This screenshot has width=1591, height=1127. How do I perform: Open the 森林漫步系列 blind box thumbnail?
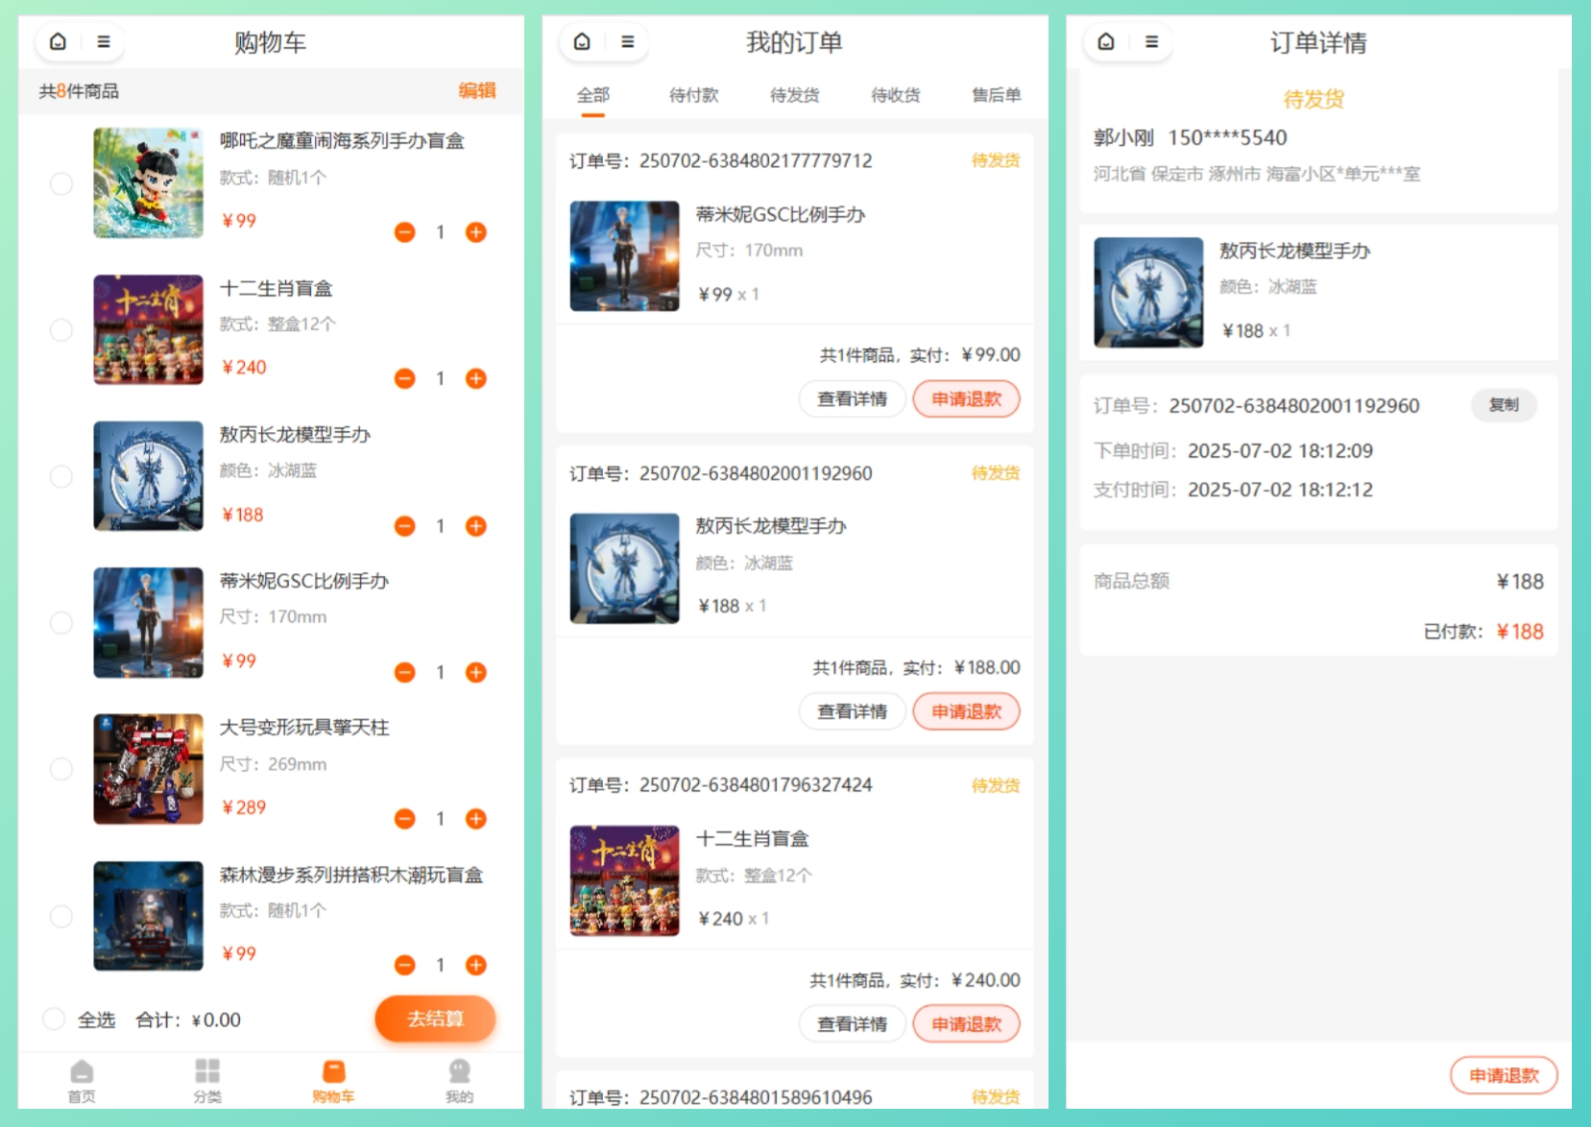click(x=148, y=916)
